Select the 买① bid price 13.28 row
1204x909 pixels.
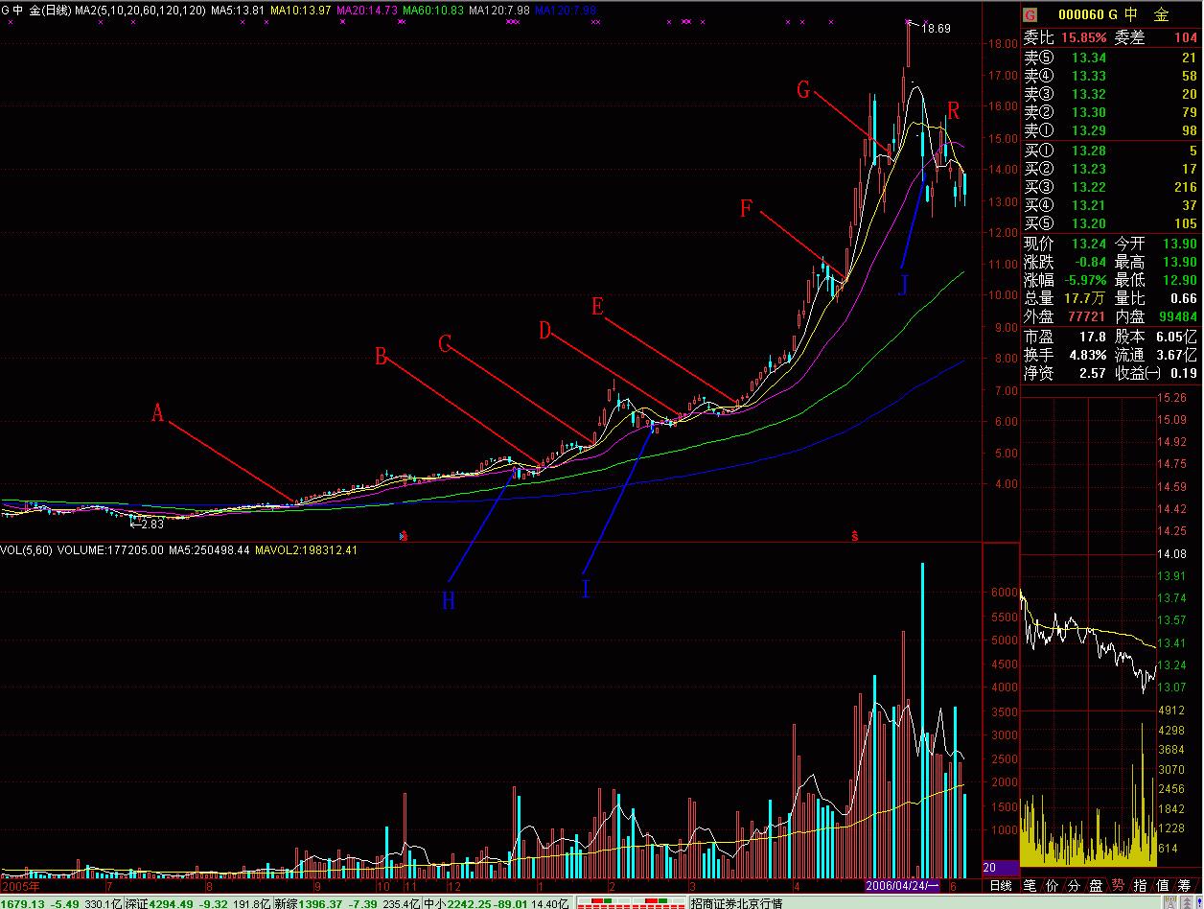coord(1111,150)
